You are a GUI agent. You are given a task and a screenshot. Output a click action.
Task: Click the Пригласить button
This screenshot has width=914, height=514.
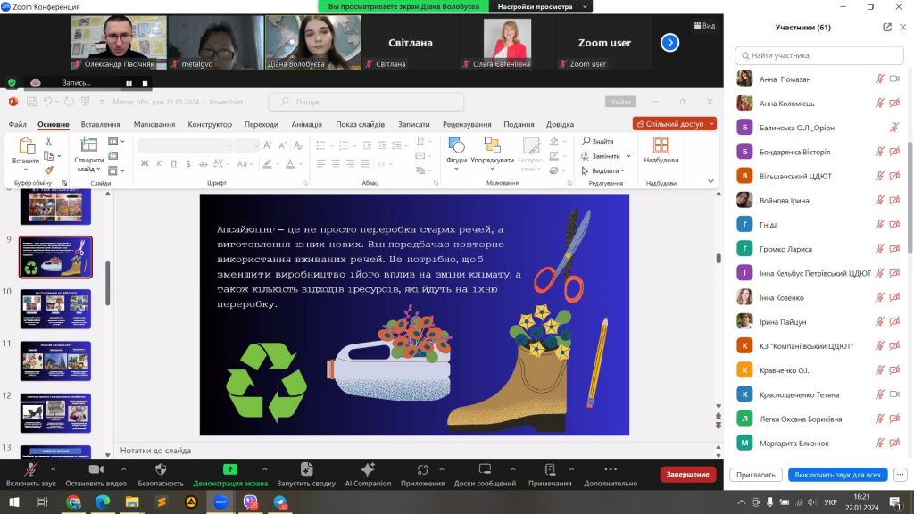point(756,475)
